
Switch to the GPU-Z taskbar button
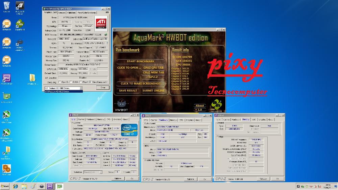pyautogui.click(x=59, y=186)
